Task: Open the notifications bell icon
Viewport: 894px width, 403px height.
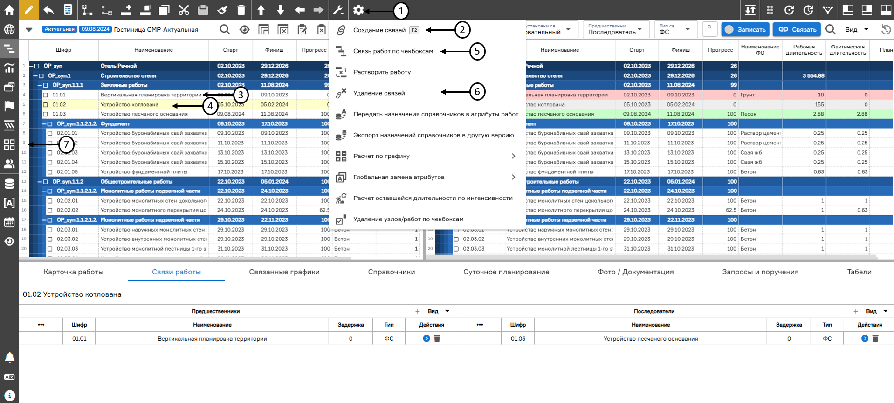Action: [9, 357]
